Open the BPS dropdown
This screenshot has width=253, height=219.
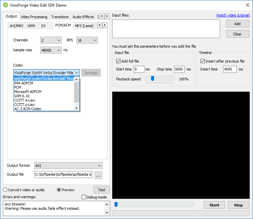87,40
